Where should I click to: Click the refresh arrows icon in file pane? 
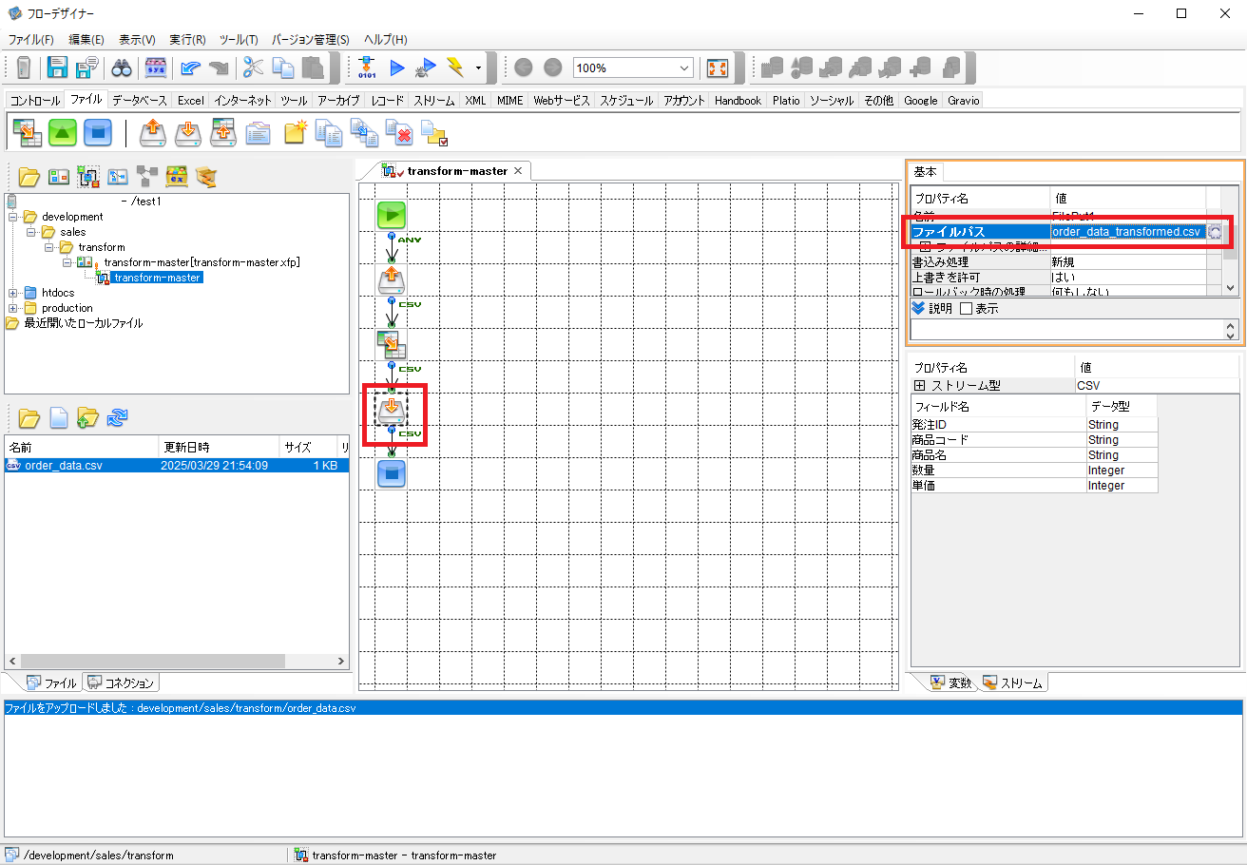pos(118,417)
